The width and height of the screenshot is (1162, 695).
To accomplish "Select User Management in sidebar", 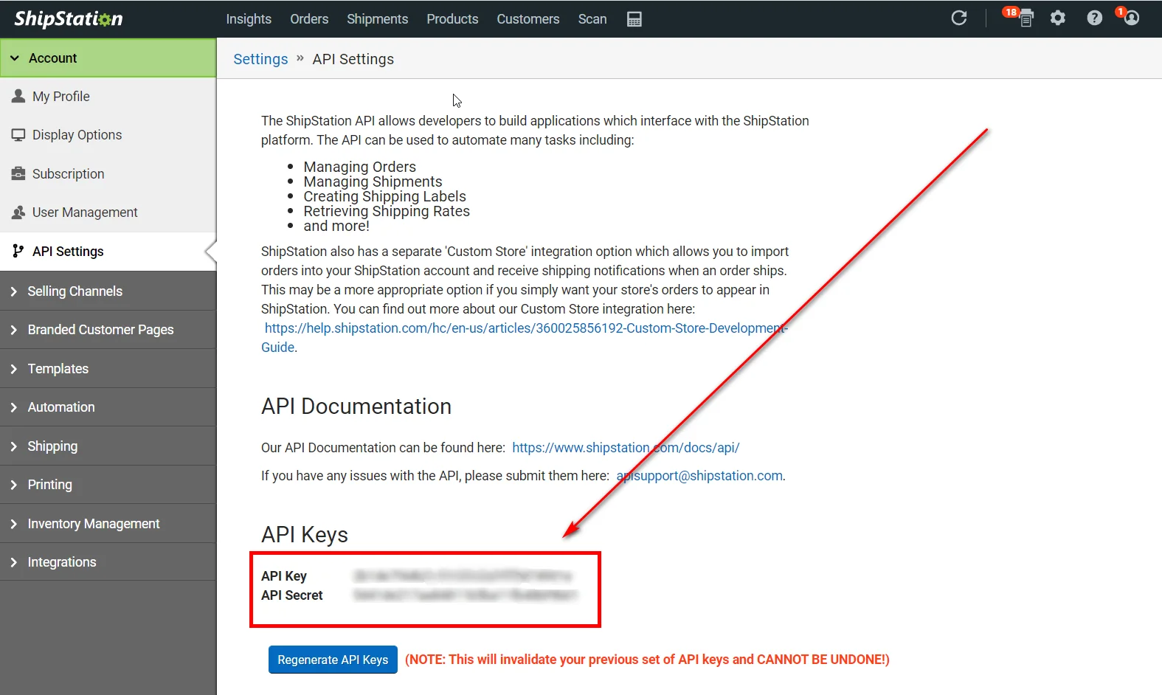I will (108, 212).
